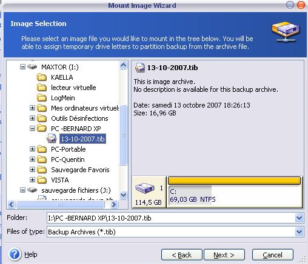This screenshot has width=308, height=264.
Task: Expand the PC-Portable folder
Action: 32,149
